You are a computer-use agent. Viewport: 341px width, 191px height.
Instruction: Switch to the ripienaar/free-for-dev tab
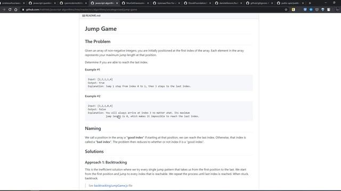coord(166,3)
